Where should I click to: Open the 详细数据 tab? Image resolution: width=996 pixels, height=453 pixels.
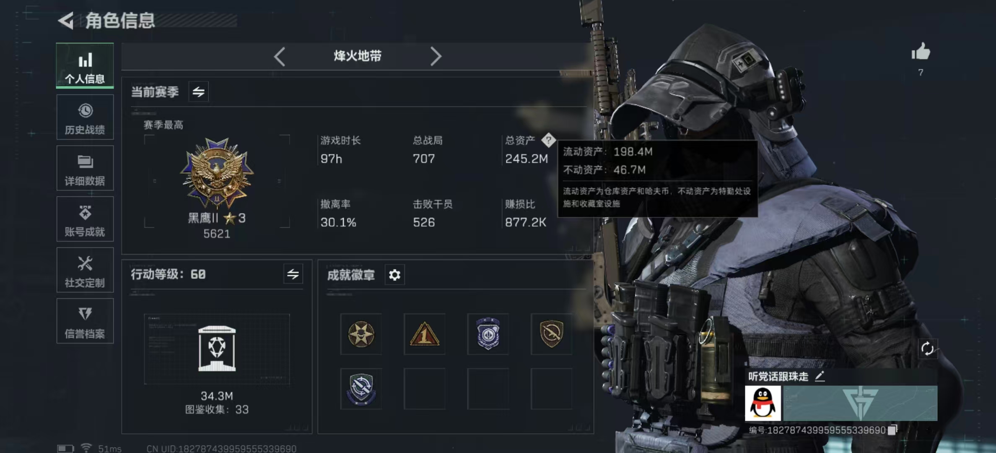(x=85, y=168)
